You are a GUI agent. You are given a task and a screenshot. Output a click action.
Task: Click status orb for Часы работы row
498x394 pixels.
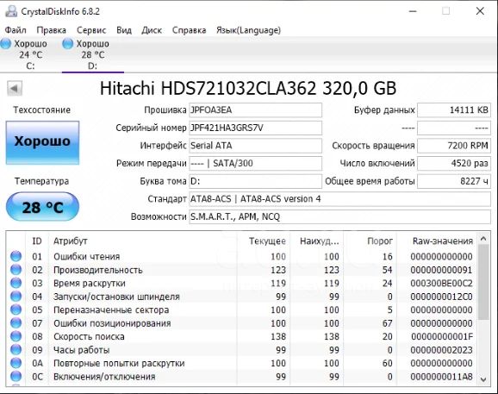click(16, 349)
